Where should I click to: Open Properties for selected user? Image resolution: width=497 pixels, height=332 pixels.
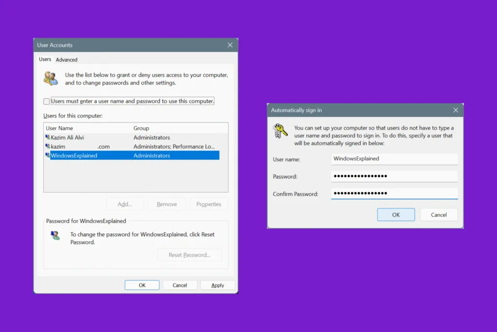click(x=209, y=204)
